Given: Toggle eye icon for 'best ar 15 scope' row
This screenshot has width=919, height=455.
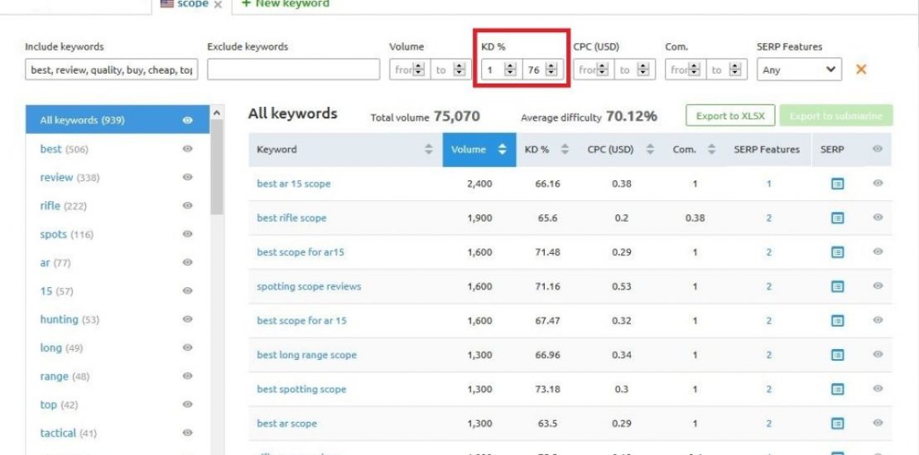Looking at the screenshot, I should [x=878, y=184].
